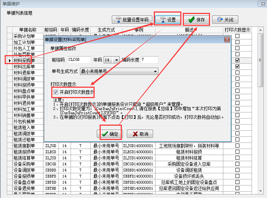This screenshot has width=267, height=198.
Task: Click the green checkmark 保存 button
Action: point(196,20)
